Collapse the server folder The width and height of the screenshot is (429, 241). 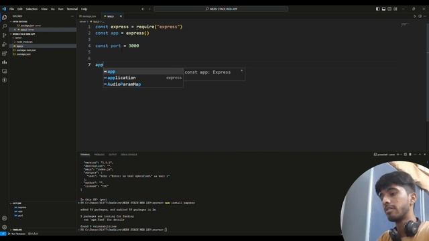point(43,38)
